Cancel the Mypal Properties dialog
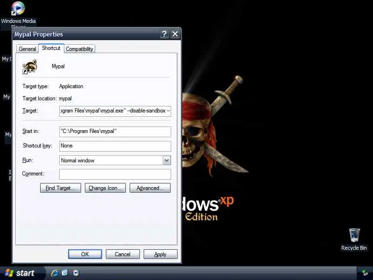Image resolution: width=373 pixels, height=280 pixels. tap(123, 254)
